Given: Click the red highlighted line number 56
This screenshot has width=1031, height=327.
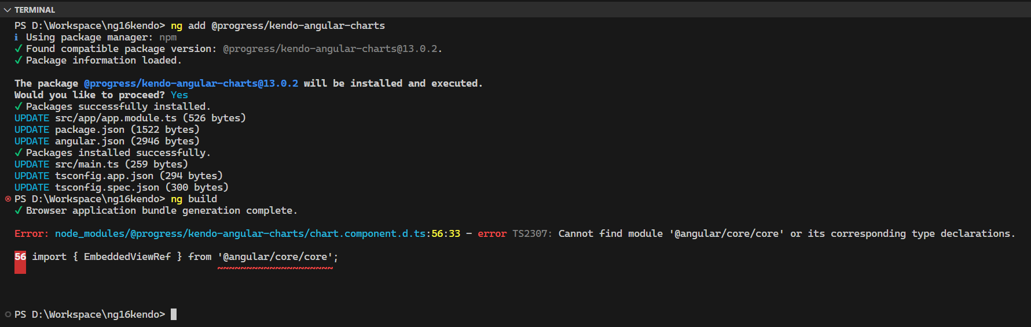Looking at the screenshot, I should pyautogui.click(x=20, y=257).
